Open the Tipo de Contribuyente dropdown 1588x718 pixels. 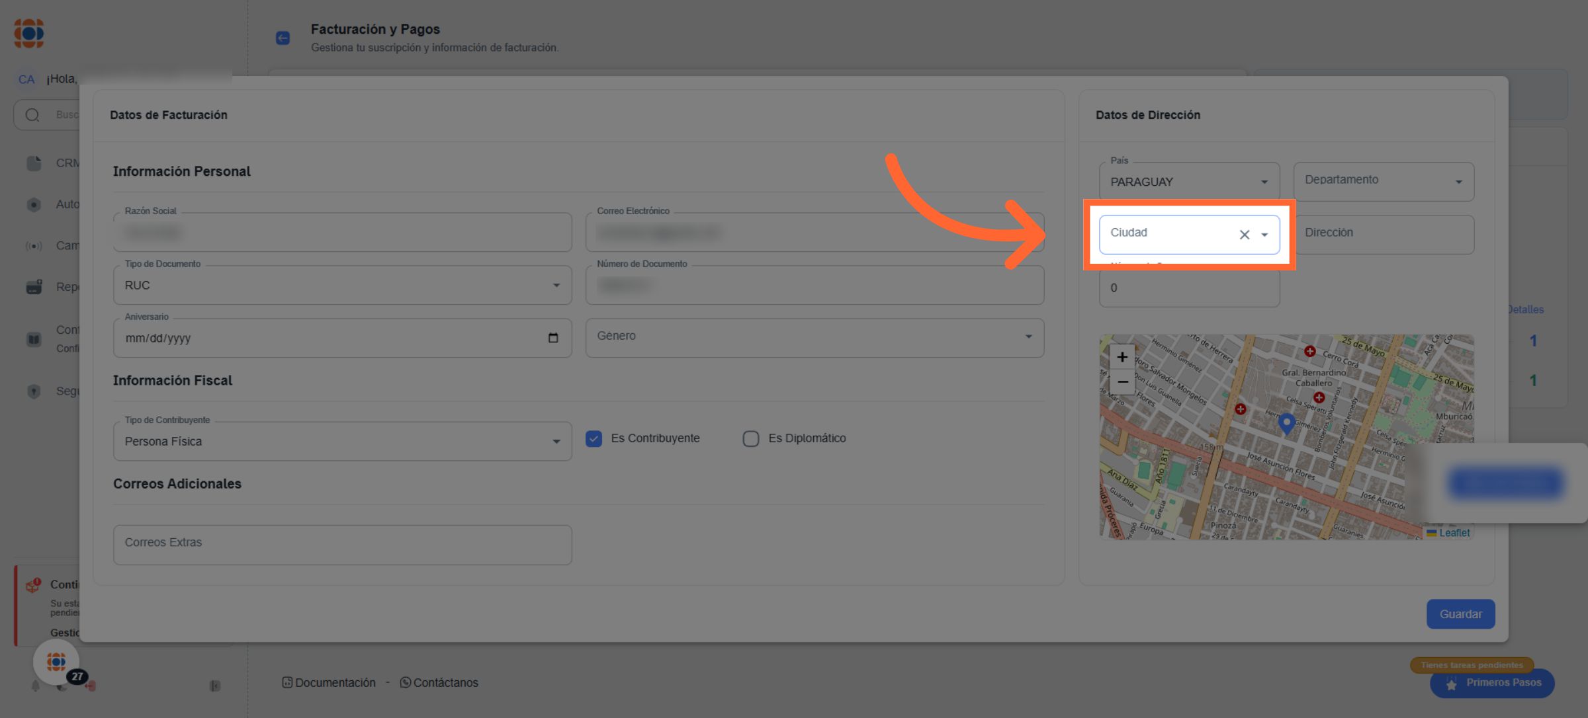pyautogui.click(x=342, y=441)
